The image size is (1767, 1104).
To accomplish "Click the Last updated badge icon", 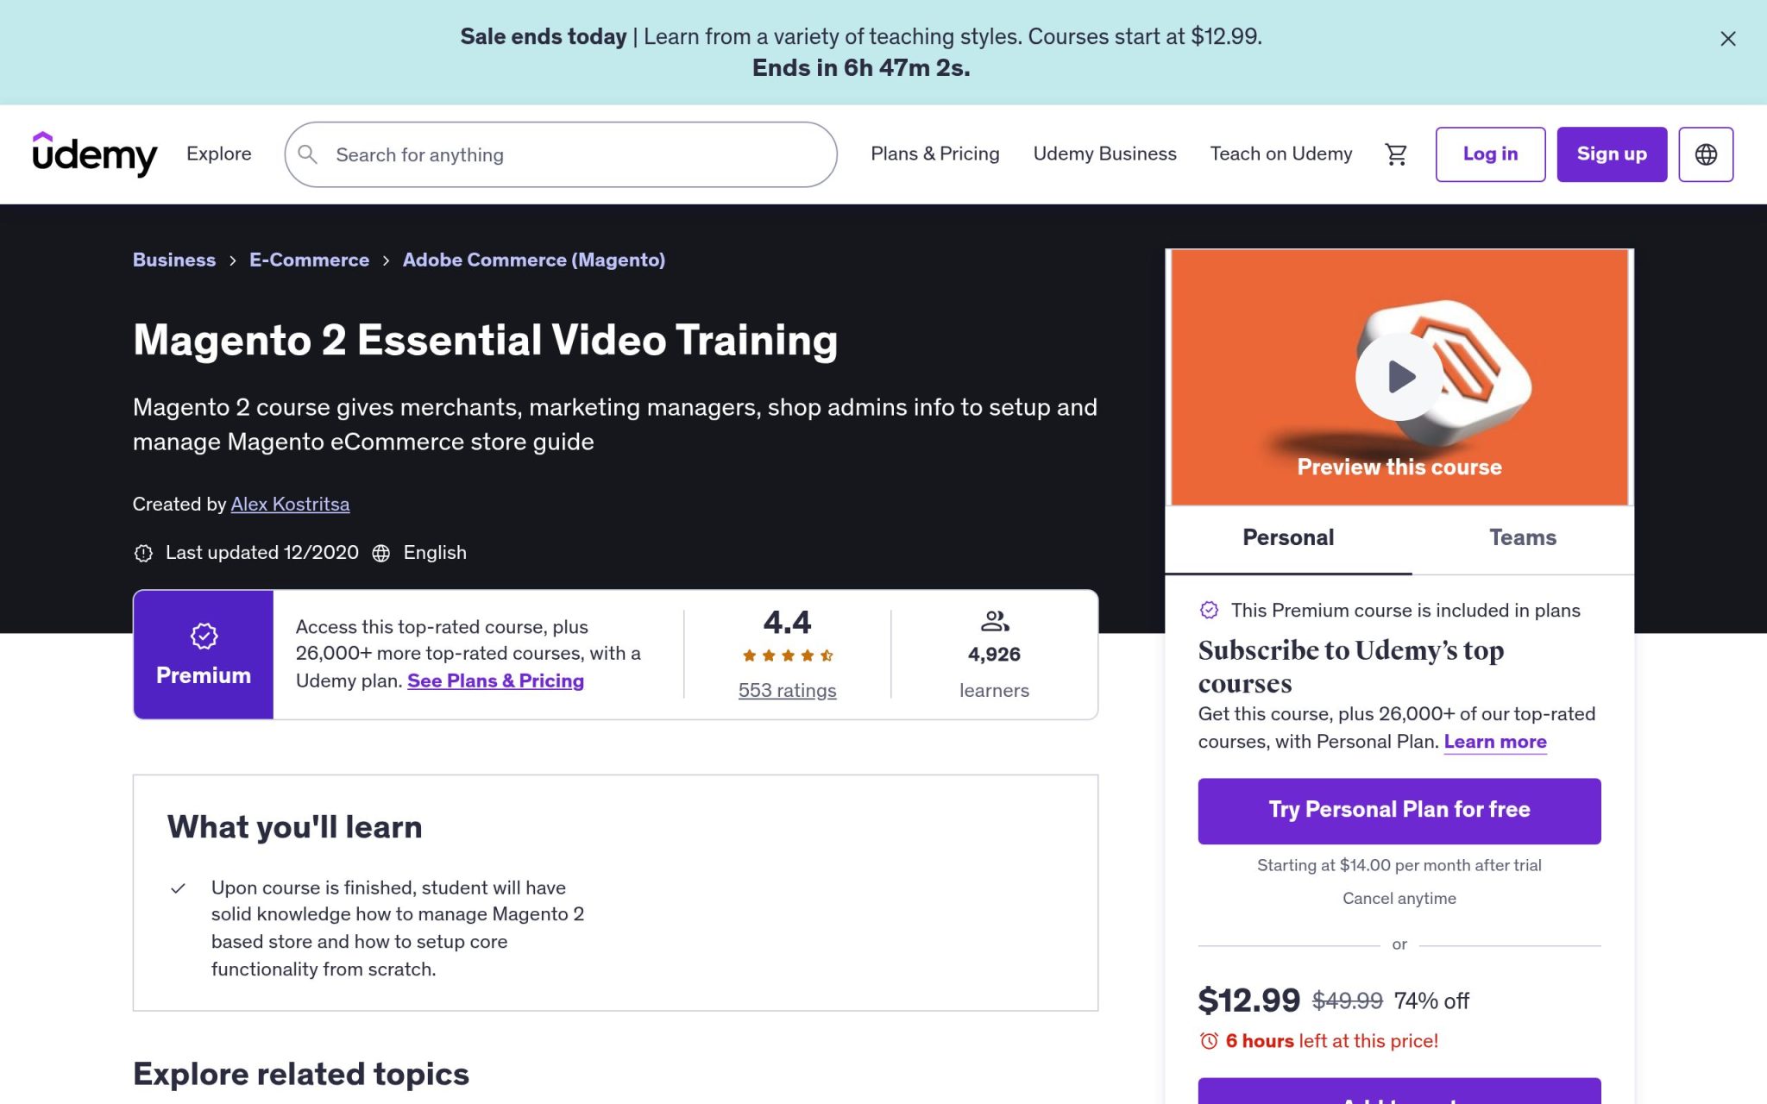I will pos(143,553).
